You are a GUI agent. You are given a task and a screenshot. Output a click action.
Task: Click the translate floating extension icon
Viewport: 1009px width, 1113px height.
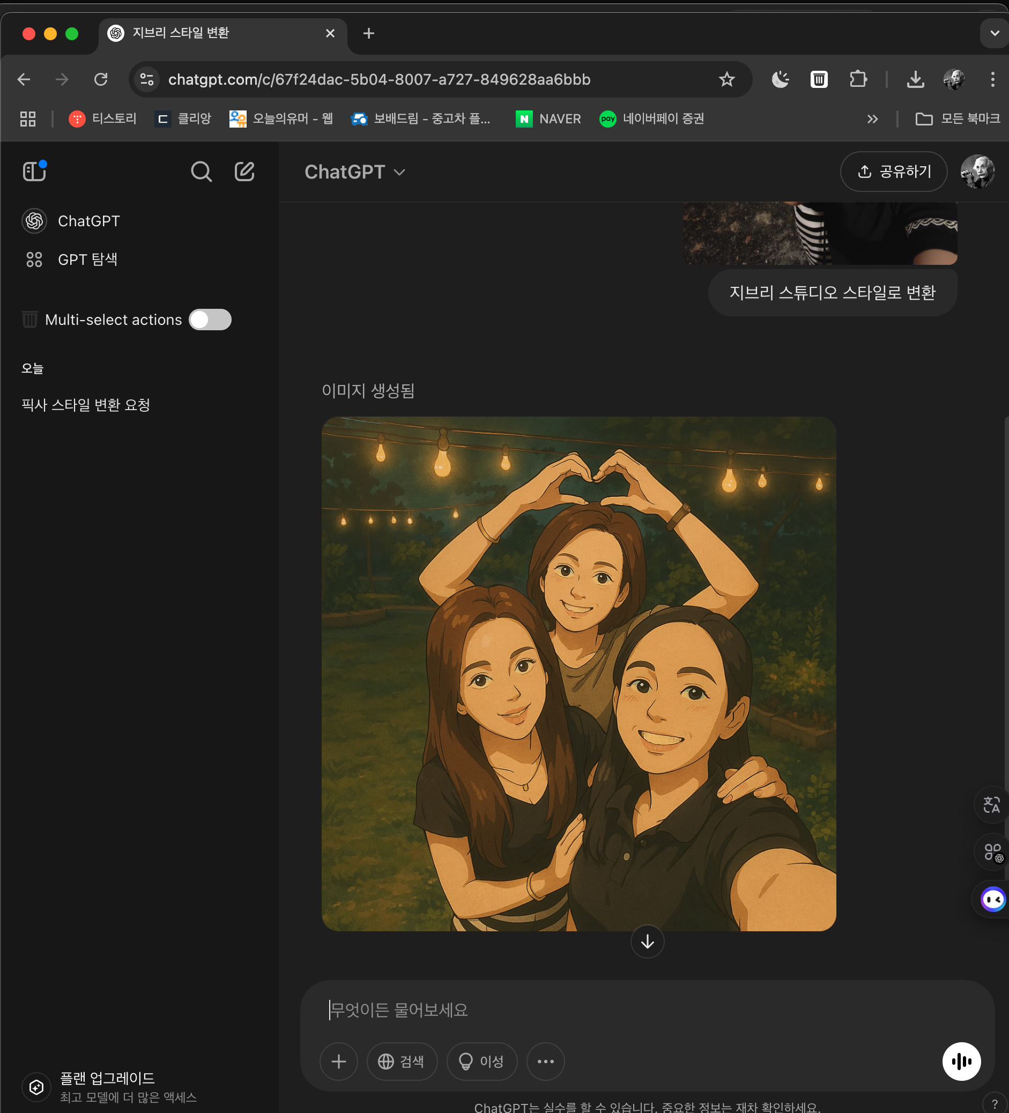(x=992, y=804)
